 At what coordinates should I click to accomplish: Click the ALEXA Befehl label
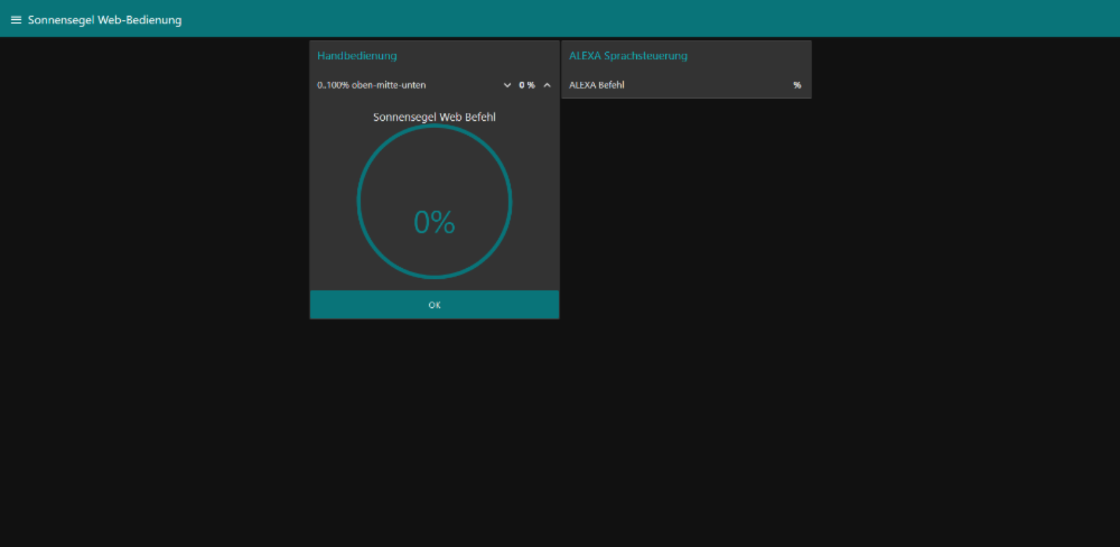click(596, 85)
